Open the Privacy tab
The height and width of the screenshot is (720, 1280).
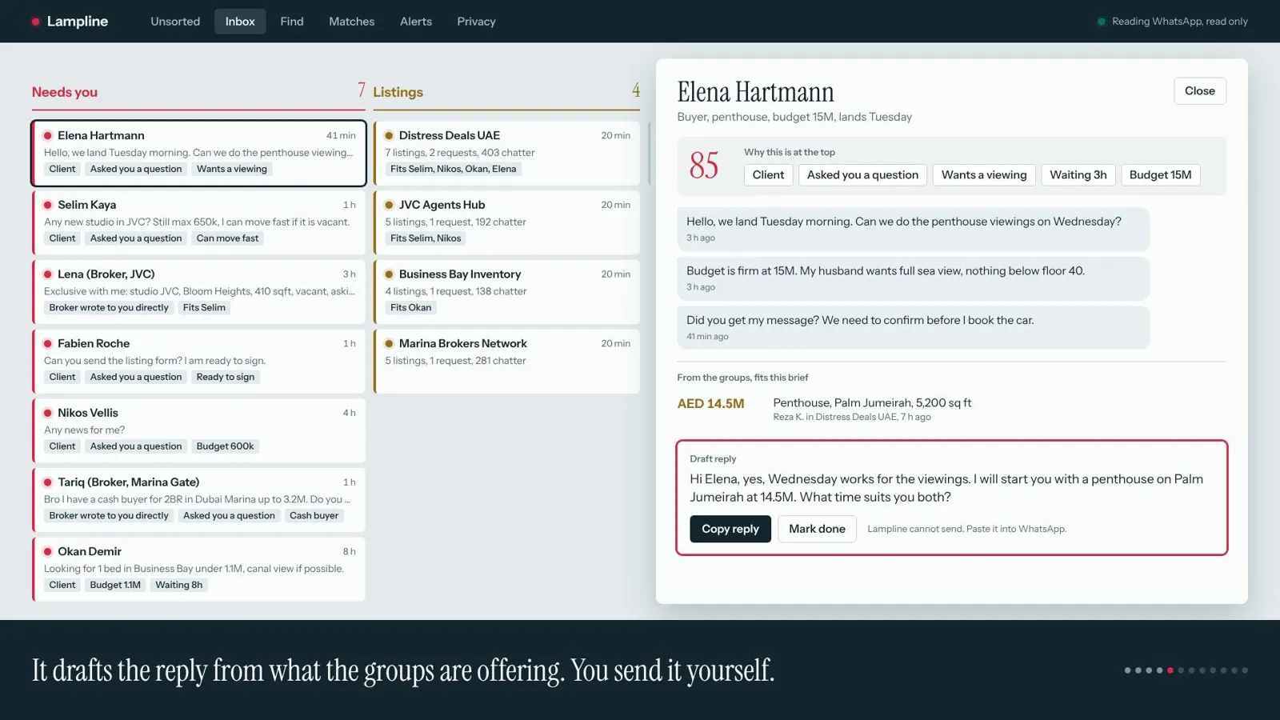476,22
